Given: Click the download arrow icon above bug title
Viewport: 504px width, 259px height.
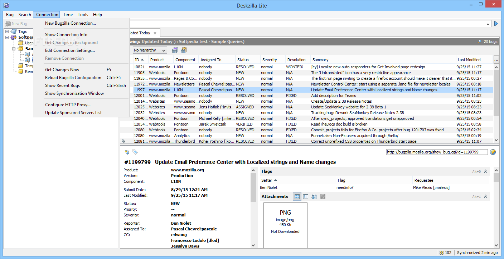Looking at the screenshot, I should [x=127, y=152].
